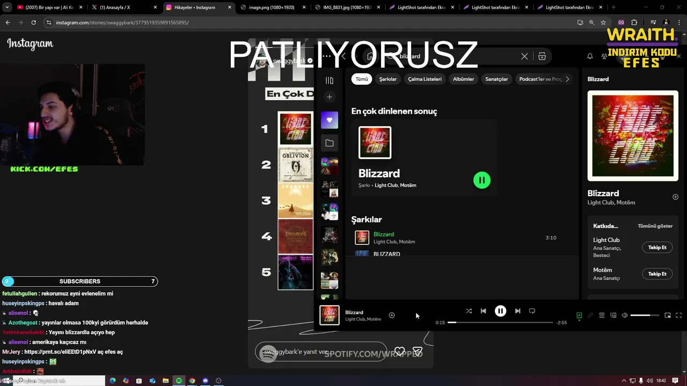Reload the page in Chrome

point(33,23)
